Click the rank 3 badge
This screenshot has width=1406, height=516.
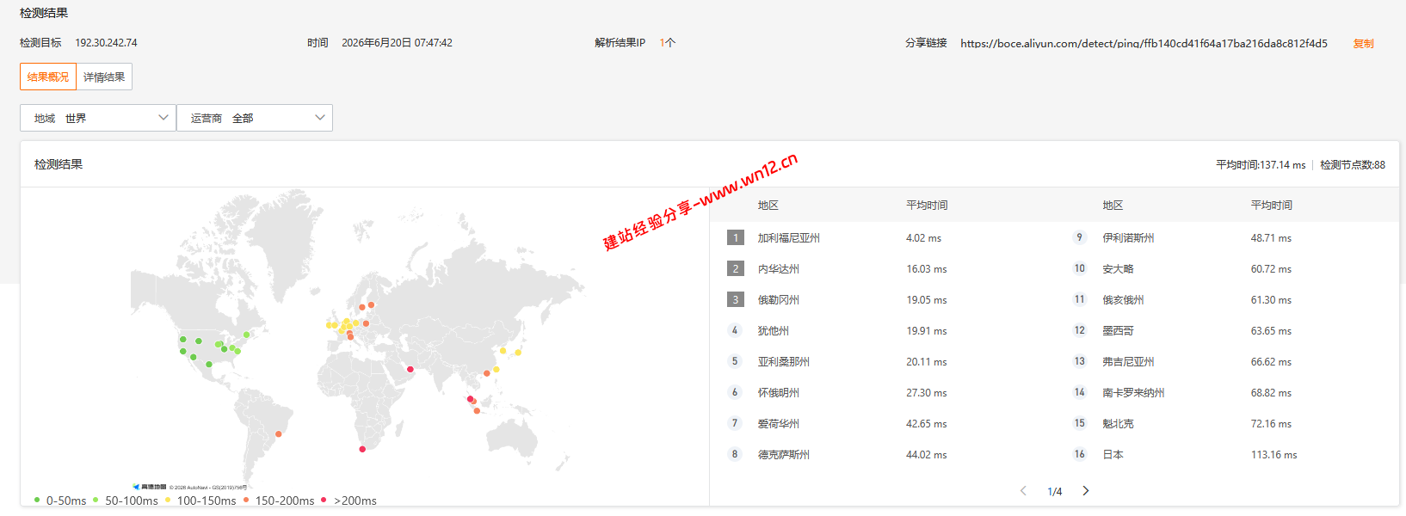(736, 300)
